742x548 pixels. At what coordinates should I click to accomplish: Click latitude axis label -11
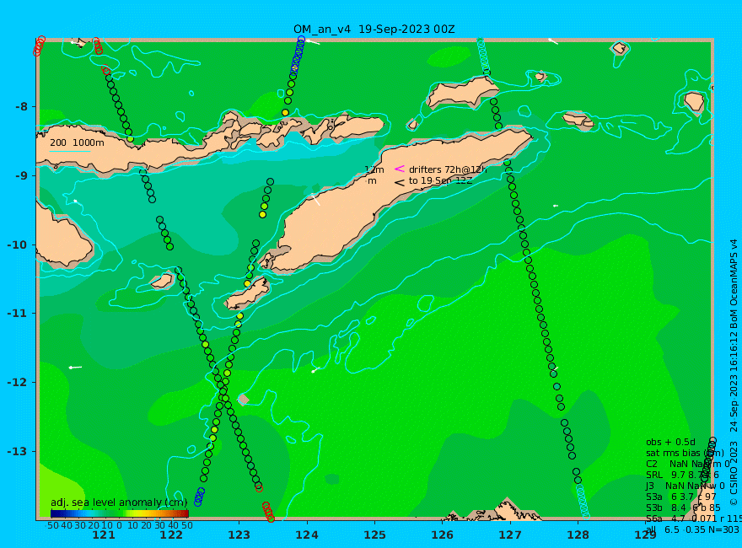(18, 314)
